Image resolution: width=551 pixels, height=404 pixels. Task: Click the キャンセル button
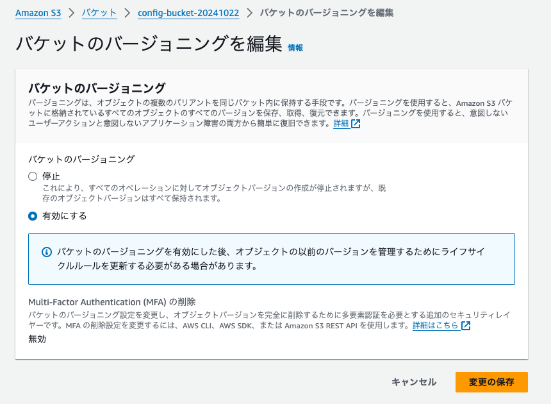(x=414, y=382)
